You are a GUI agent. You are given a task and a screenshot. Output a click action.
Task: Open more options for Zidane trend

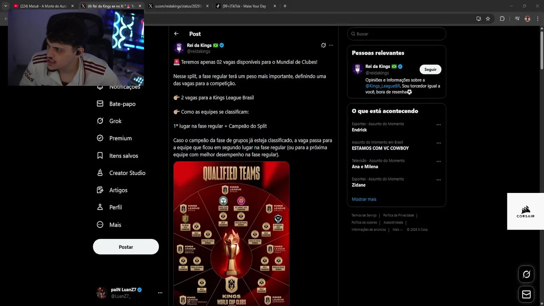click(x=439, y=180)
